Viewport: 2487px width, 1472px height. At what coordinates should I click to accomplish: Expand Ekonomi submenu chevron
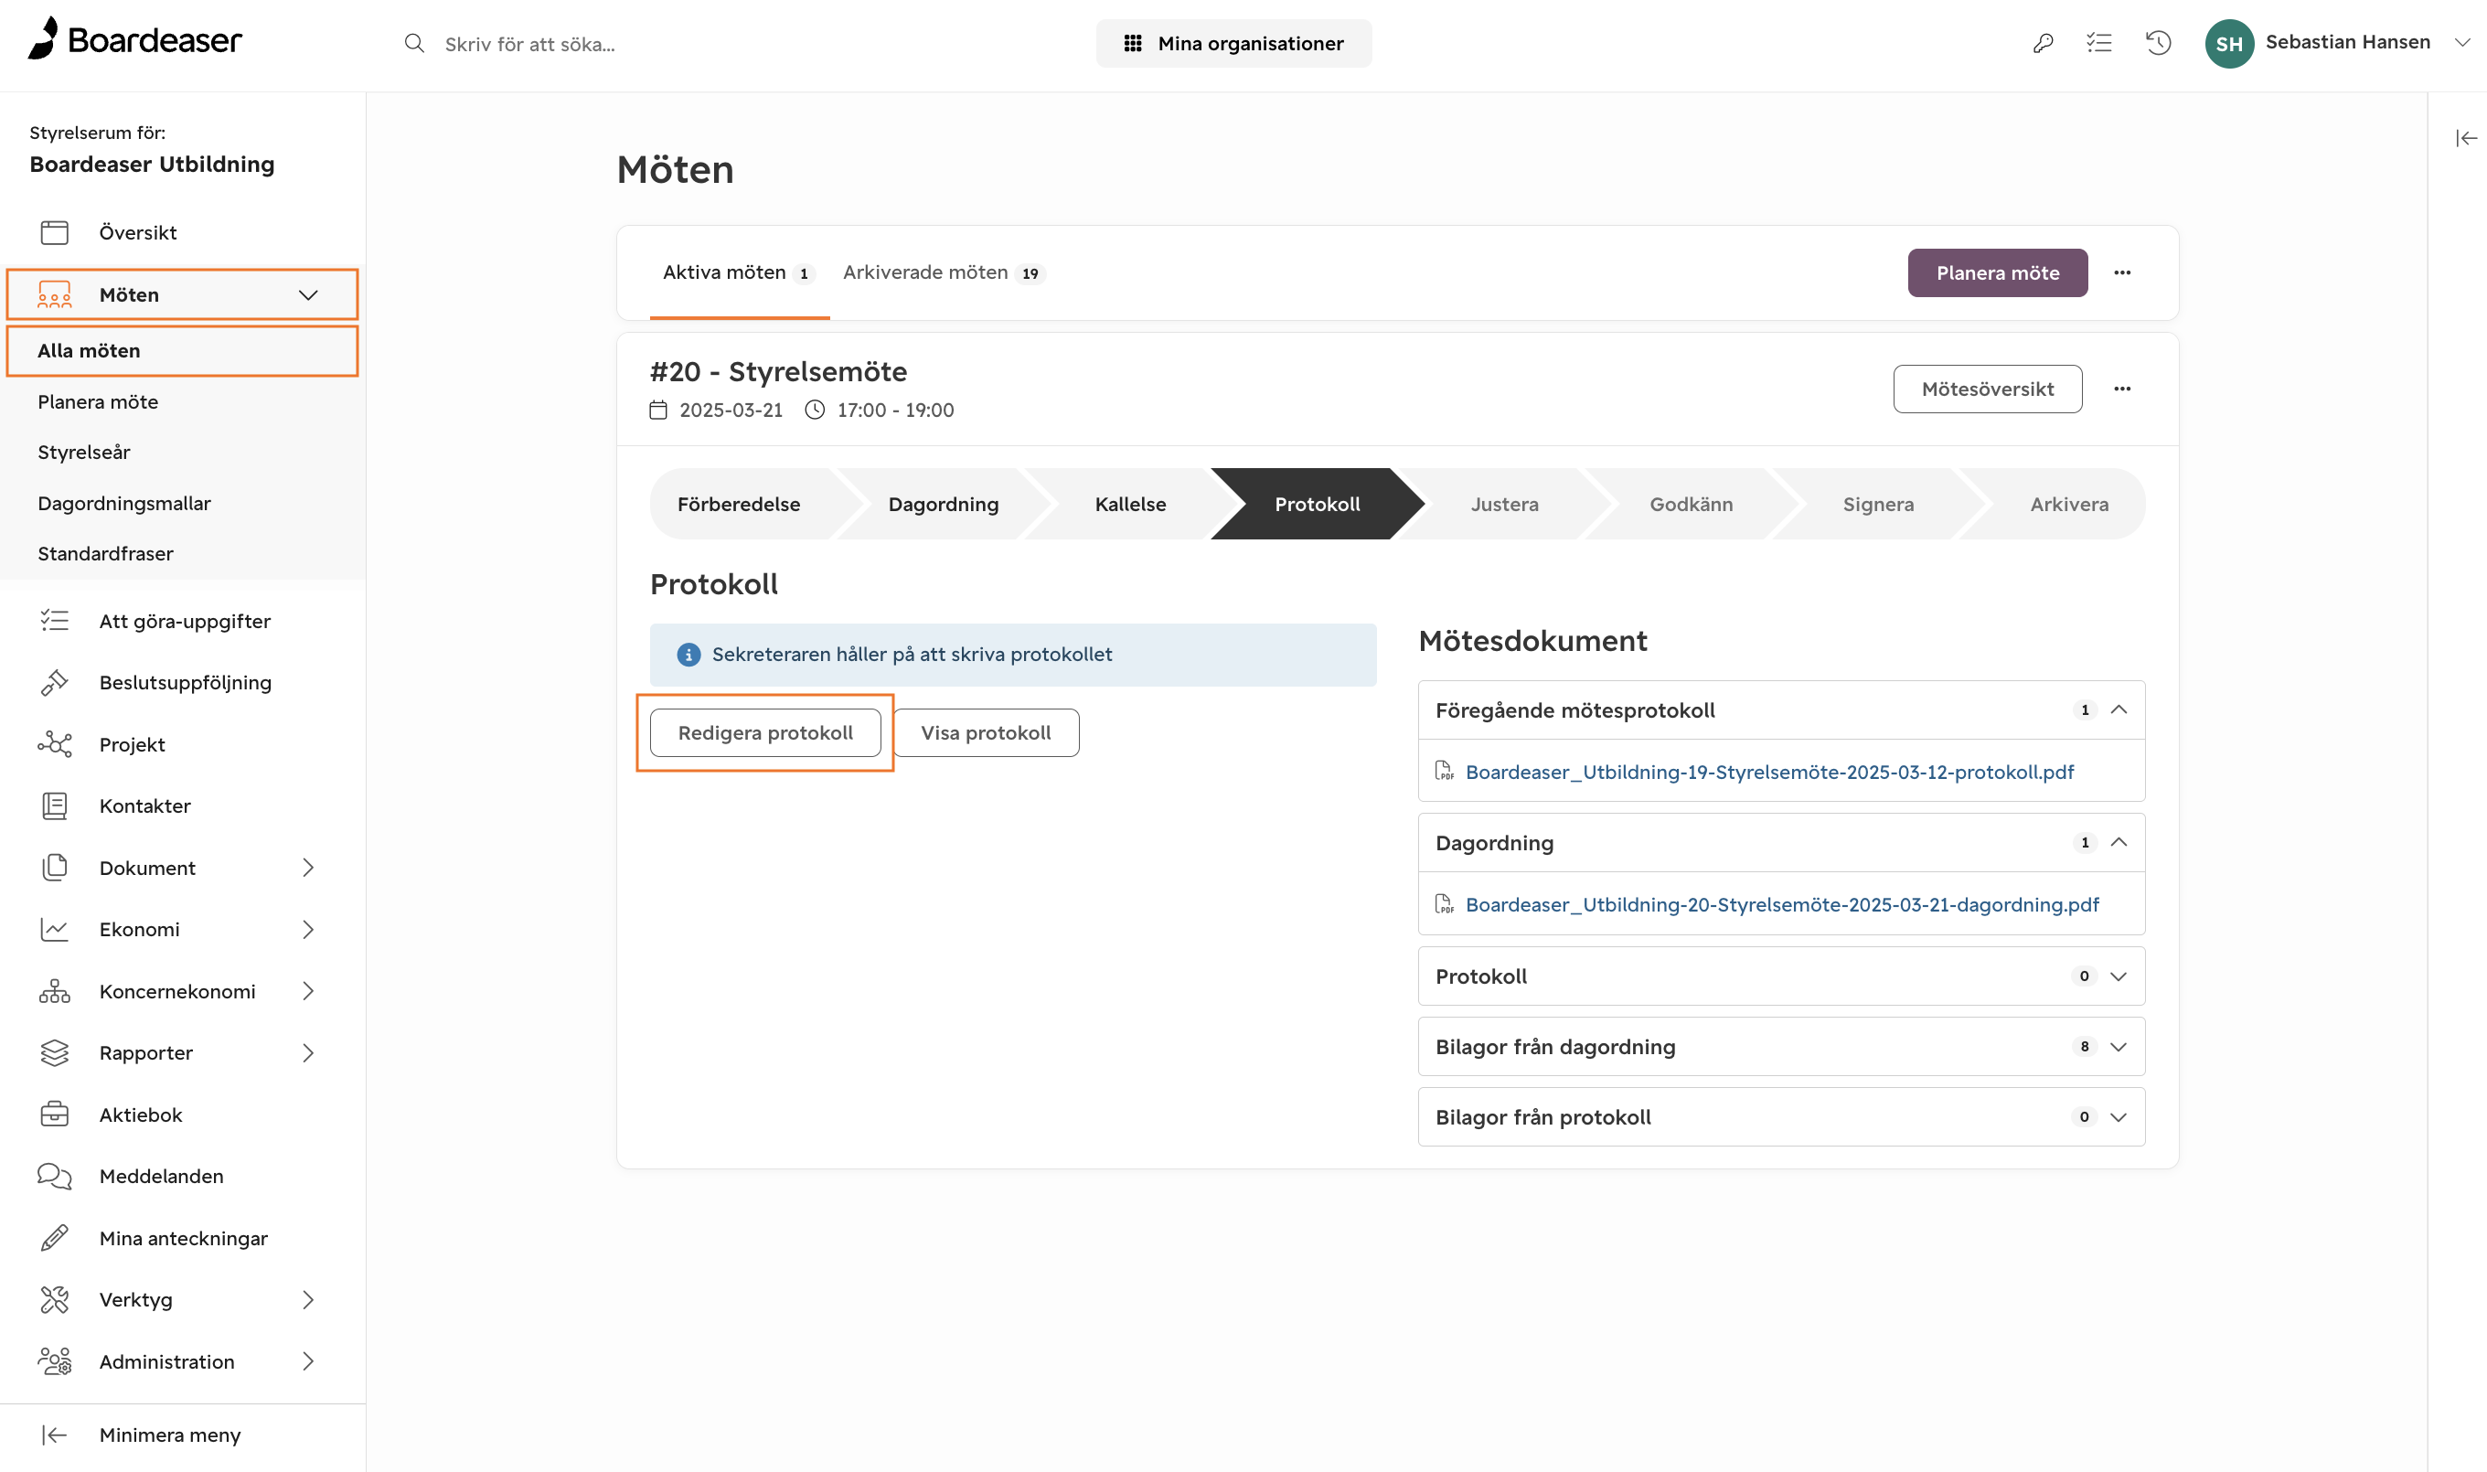(x=308, y=930)
